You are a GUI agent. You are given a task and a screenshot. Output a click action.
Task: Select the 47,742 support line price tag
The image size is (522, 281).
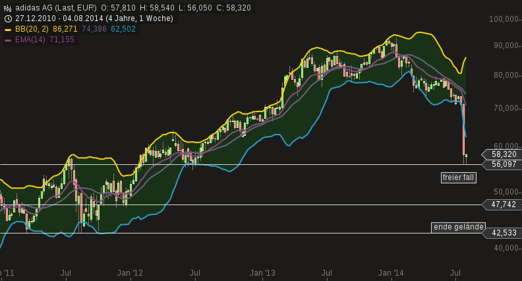tap(504, 205)
